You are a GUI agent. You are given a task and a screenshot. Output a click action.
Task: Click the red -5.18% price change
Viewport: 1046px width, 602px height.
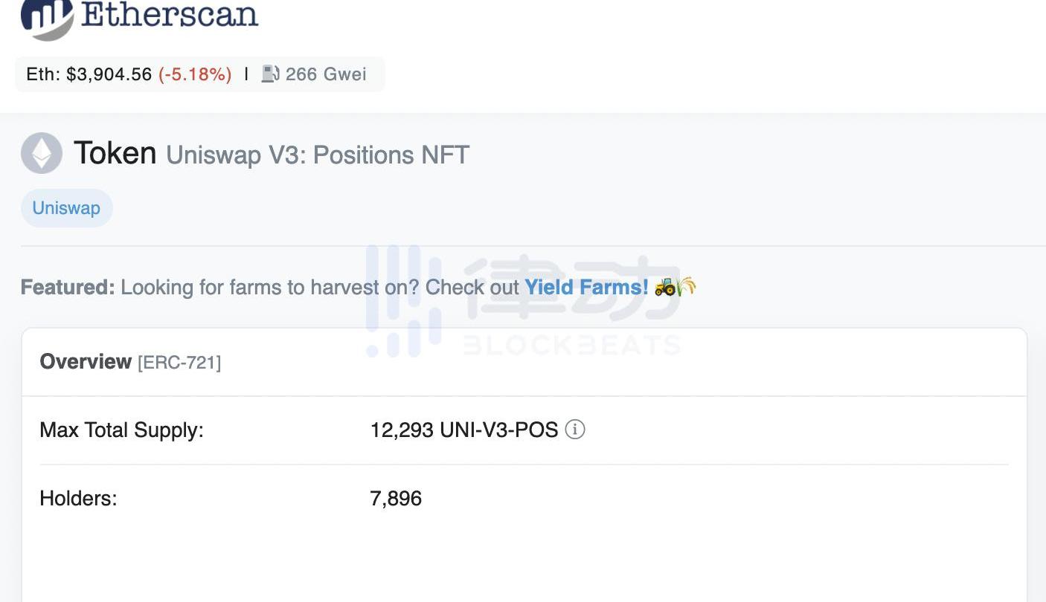point(195,74)
